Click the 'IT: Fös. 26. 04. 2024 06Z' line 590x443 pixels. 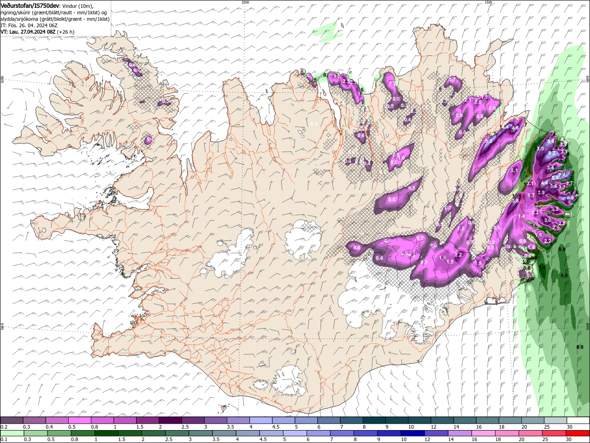(x=29, y=25)
